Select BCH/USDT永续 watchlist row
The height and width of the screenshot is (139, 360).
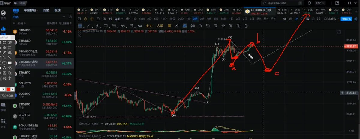[x=43, y=127]
